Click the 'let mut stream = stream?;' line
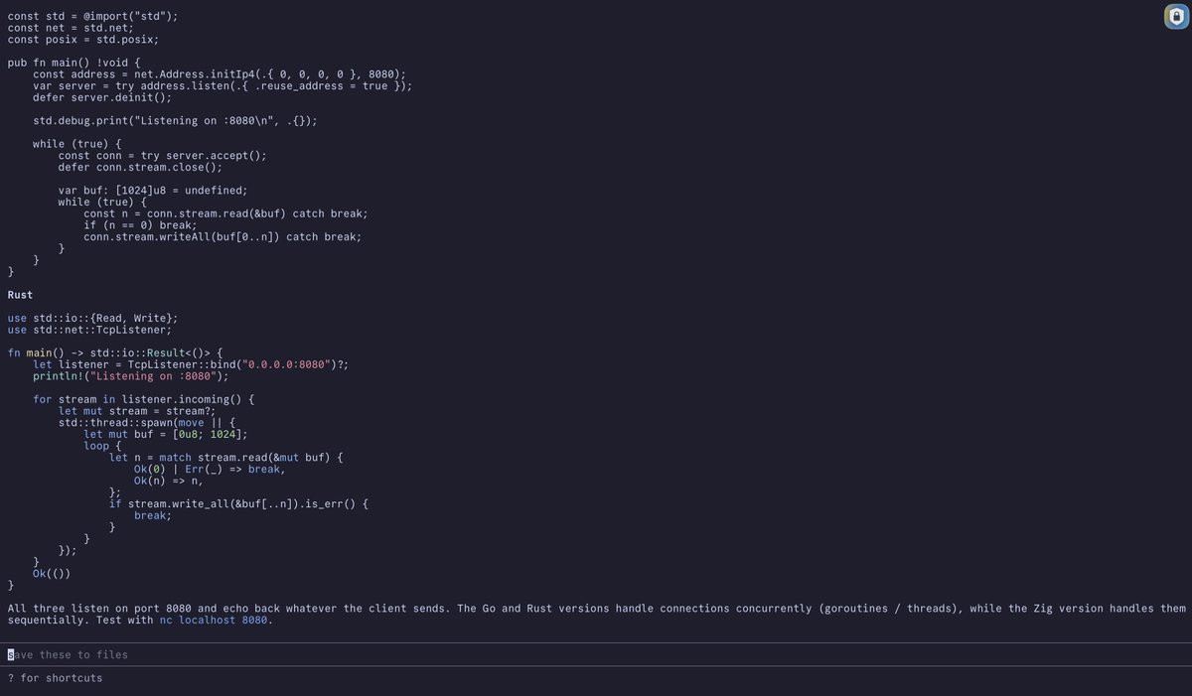This screenshot has width=1192, height=696. [137, 411]
